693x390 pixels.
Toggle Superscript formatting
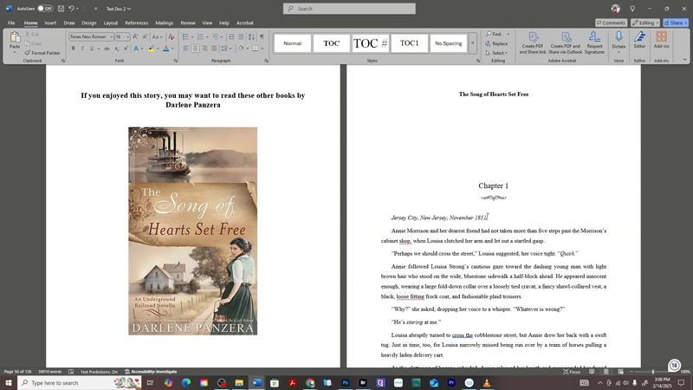point(126,49)
